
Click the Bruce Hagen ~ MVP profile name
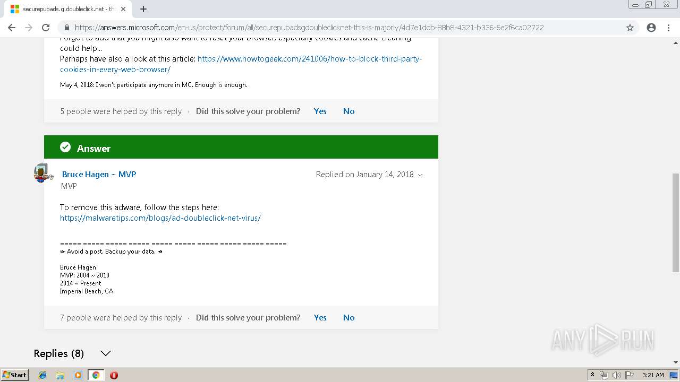[x=99, y=175]
